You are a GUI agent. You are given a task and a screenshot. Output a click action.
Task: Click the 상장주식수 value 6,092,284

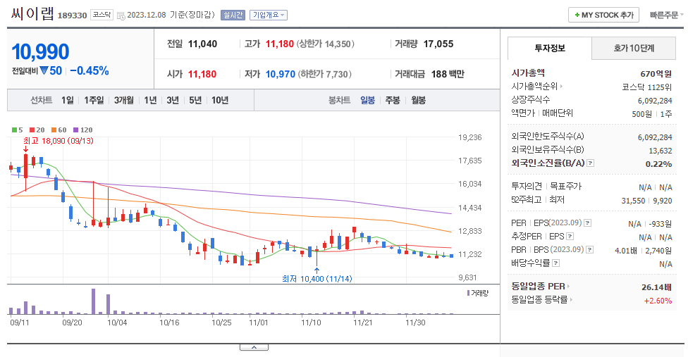pyautogui.click(x=655, y=101)
